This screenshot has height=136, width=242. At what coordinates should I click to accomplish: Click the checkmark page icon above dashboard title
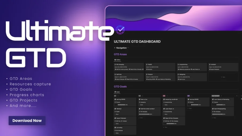(x=120, y=30)
